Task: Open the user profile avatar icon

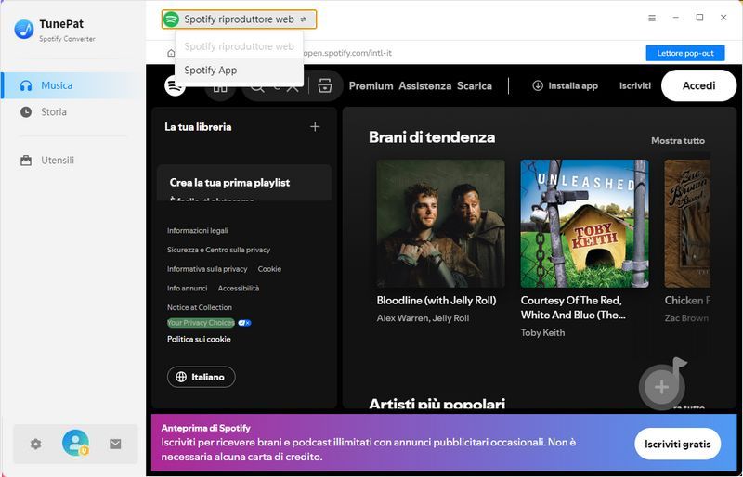Action: click(x=76, y=443)
